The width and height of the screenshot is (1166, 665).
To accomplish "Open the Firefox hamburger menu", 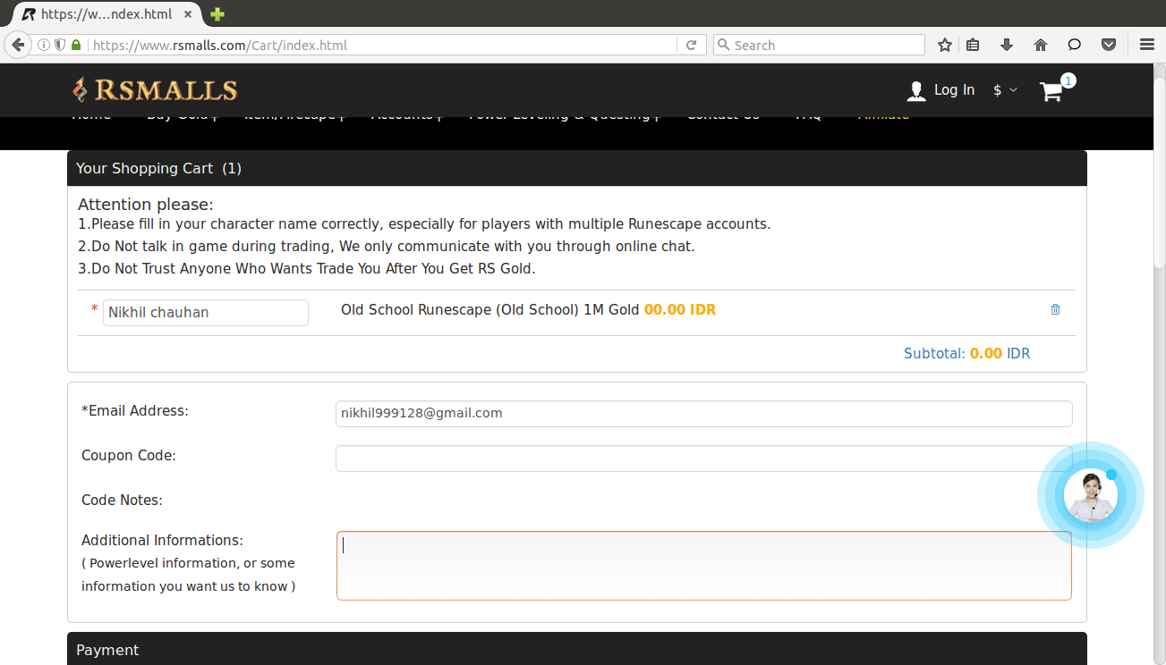I will pos(1147,44).
